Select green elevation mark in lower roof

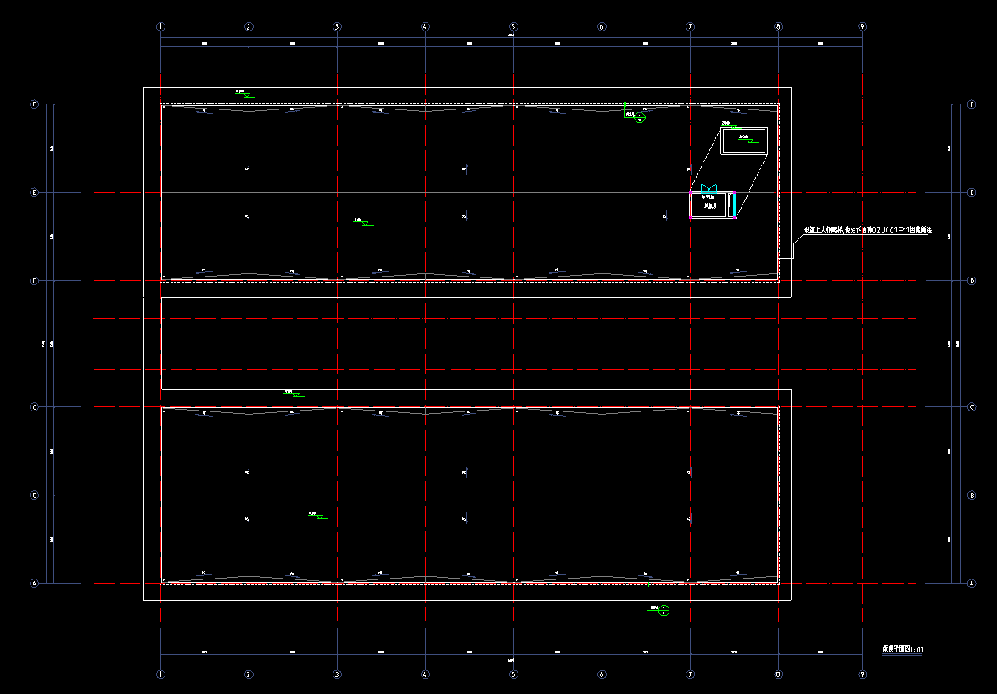(x=318, y=515)
